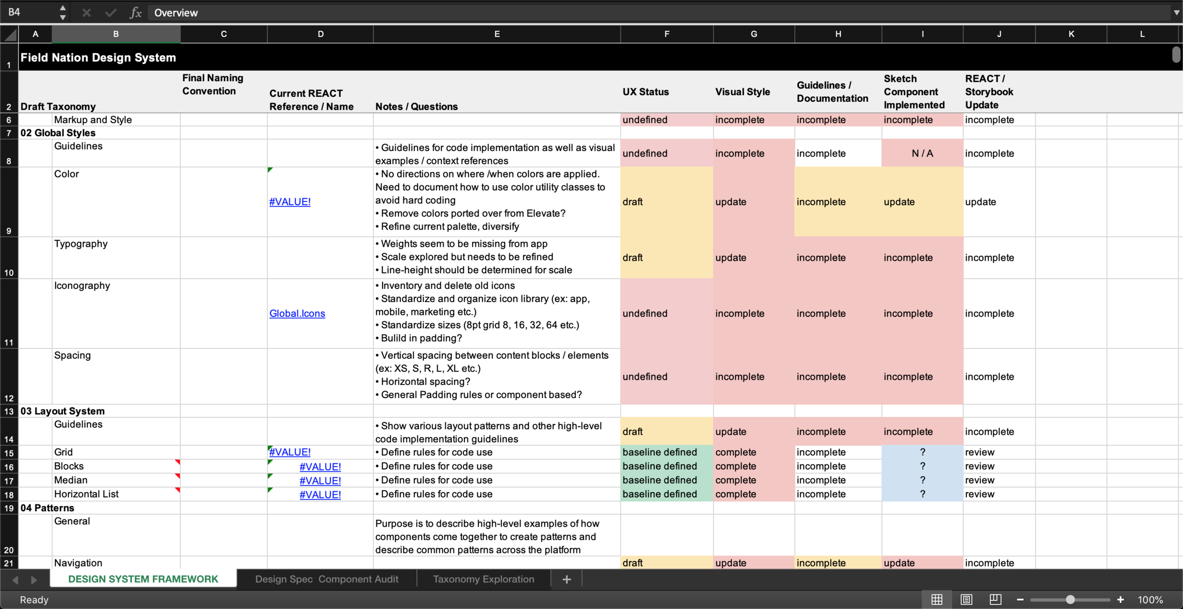
Task: Open the Taxonomy Exploration sheet tab
Action: (484, 579)
